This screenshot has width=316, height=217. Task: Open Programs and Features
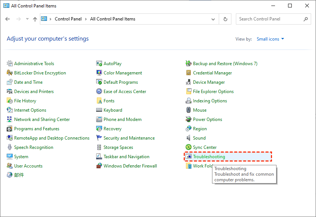click(37, 129)
